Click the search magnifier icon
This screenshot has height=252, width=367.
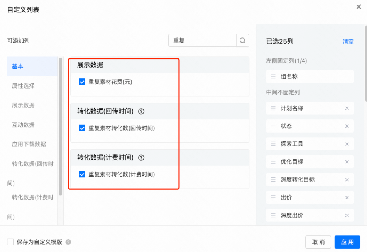[x=242, y=40]
